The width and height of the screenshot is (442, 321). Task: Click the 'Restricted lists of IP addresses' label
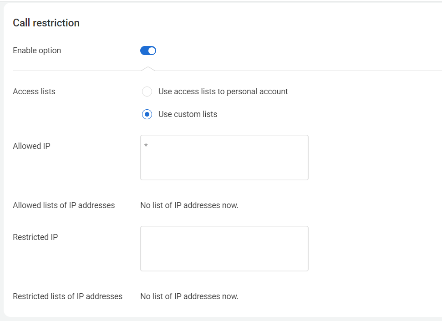68,296
